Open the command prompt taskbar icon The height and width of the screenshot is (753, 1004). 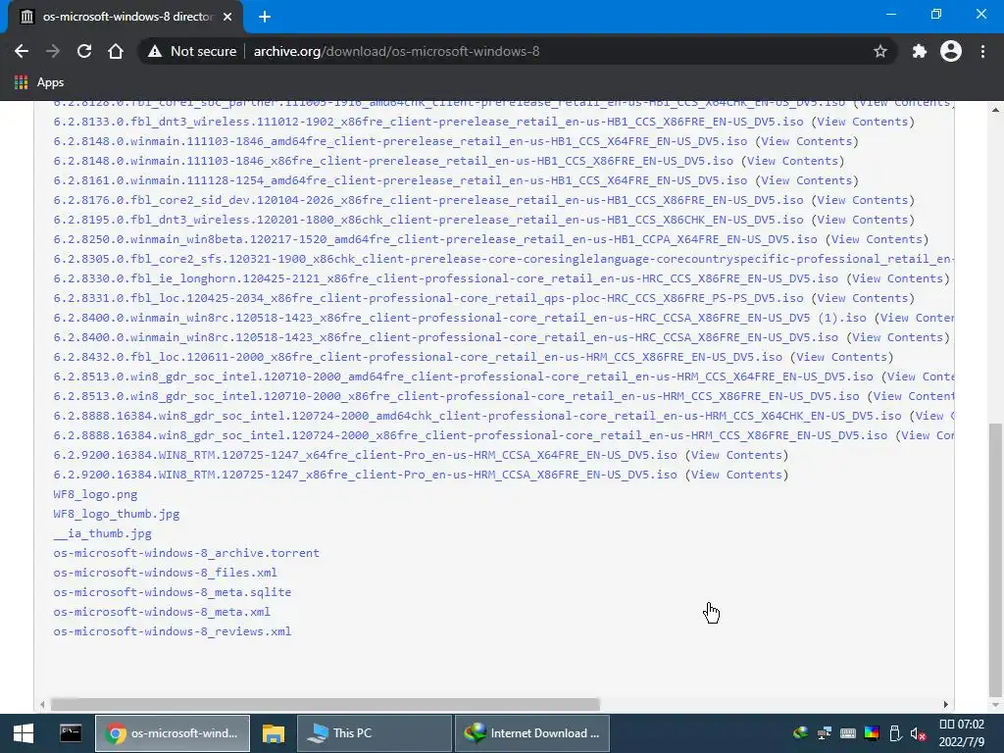point(71,733)
